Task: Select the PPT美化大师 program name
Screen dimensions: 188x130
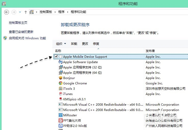Action: tap(72, 121)
